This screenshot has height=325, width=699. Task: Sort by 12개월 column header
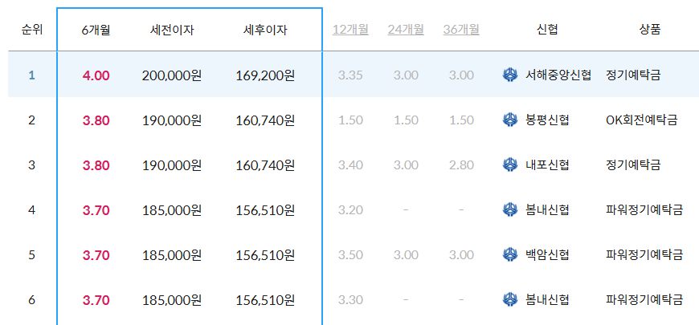pos(350,30)
